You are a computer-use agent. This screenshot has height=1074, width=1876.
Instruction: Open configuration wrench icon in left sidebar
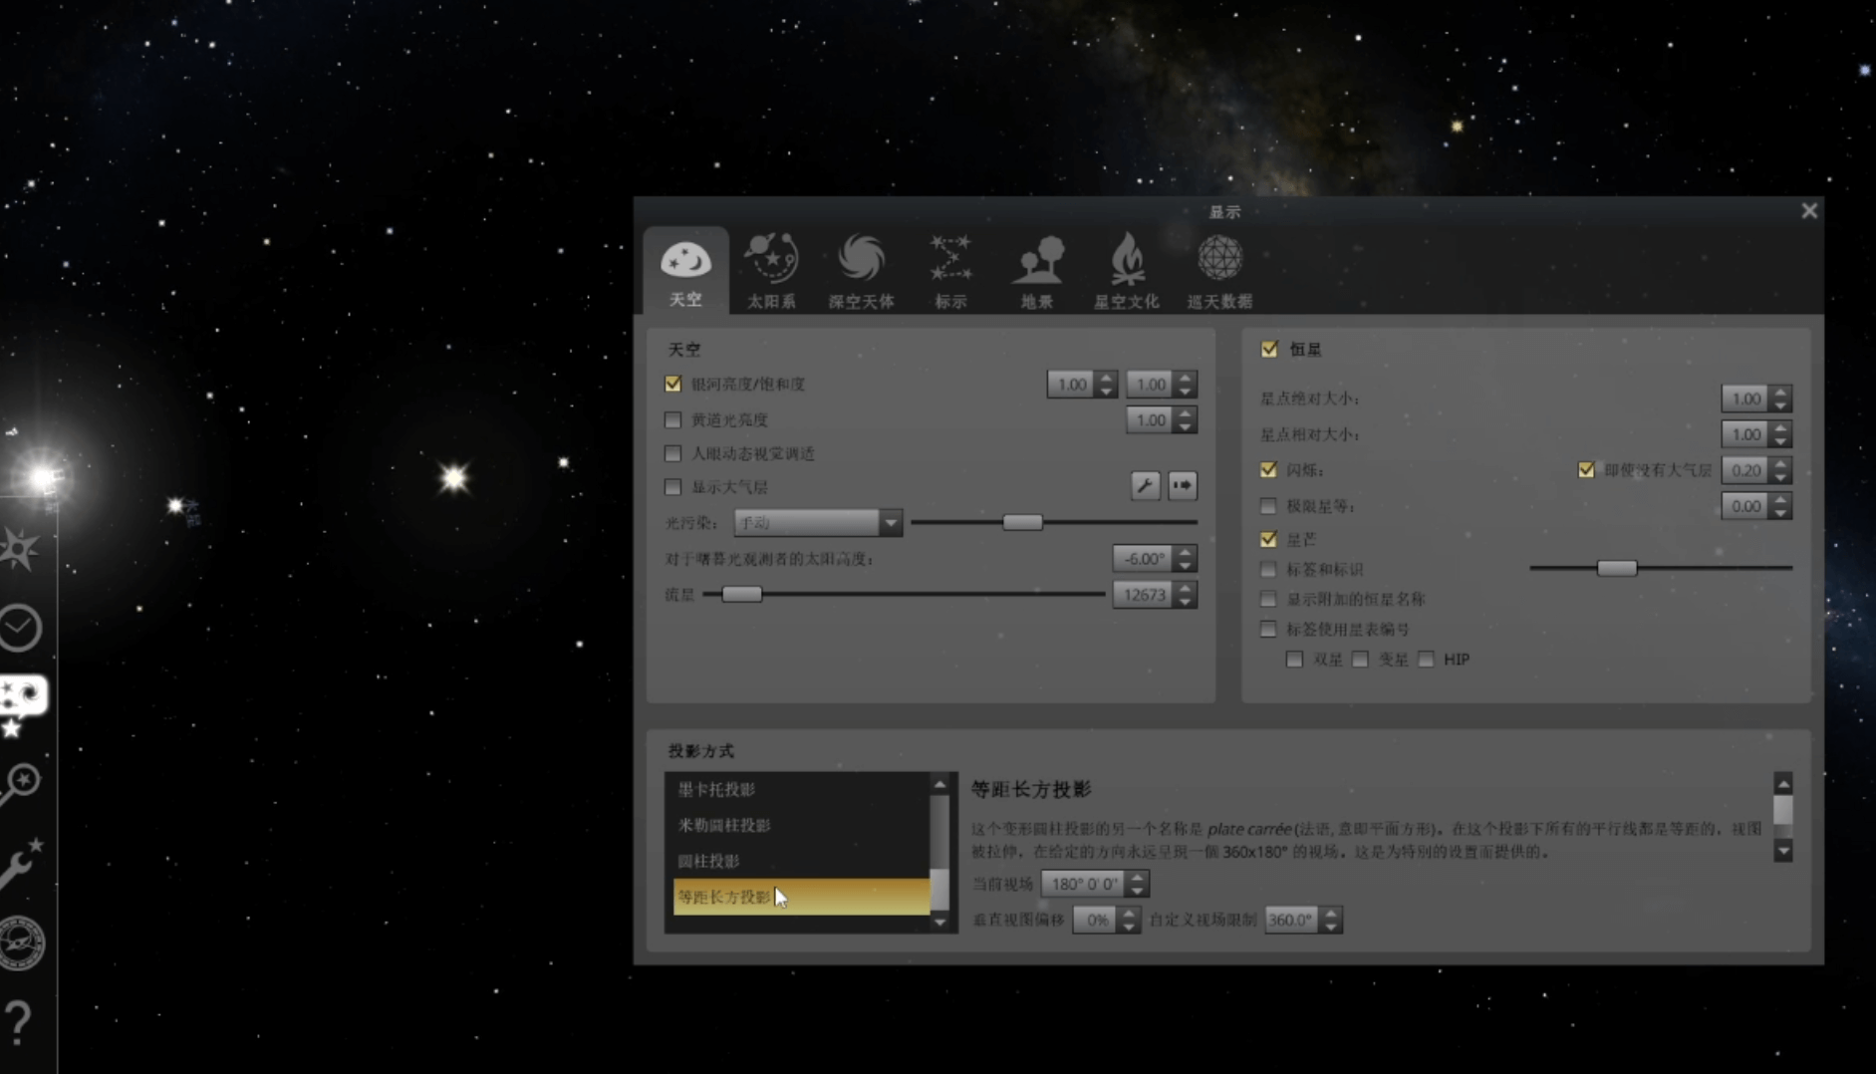coord(20,863)
